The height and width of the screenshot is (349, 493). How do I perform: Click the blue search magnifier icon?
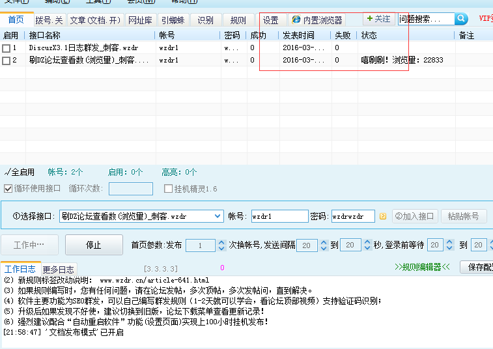(461, 19)
